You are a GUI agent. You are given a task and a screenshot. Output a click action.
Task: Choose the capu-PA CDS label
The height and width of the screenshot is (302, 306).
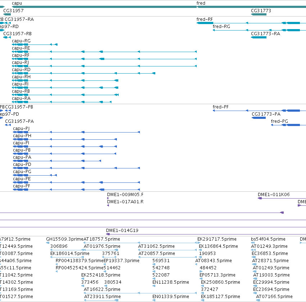(x=22, y=157)
